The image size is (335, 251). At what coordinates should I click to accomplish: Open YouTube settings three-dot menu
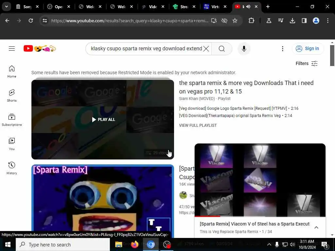pyautogui.click(x=282, y=49)
